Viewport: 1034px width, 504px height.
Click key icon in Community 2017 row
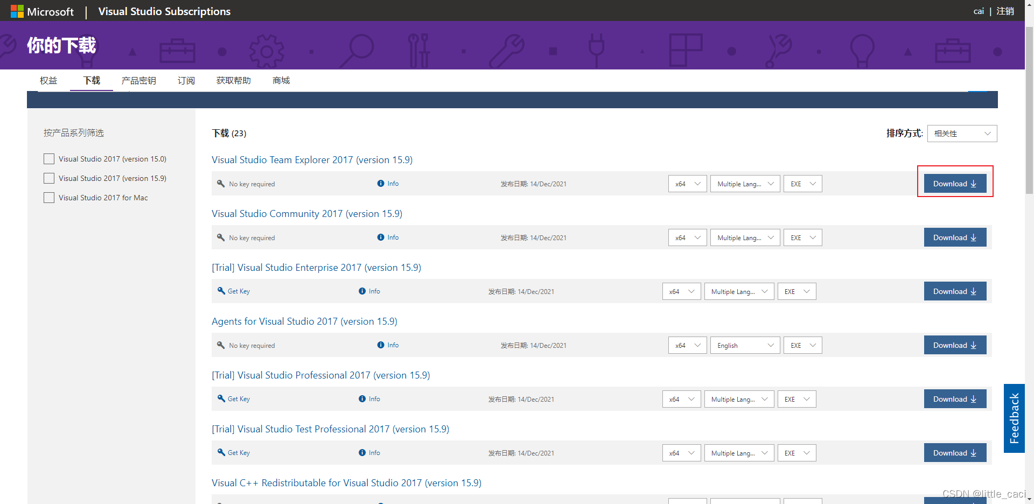221,237
